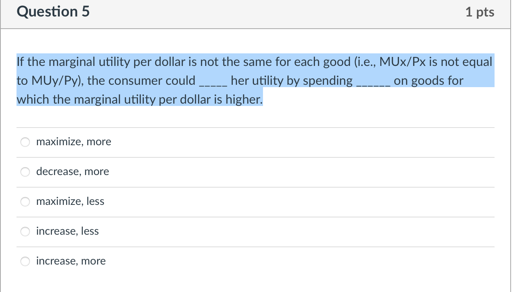
Task: Select the radio button for 'increase, more'
Action: [25, 261]
